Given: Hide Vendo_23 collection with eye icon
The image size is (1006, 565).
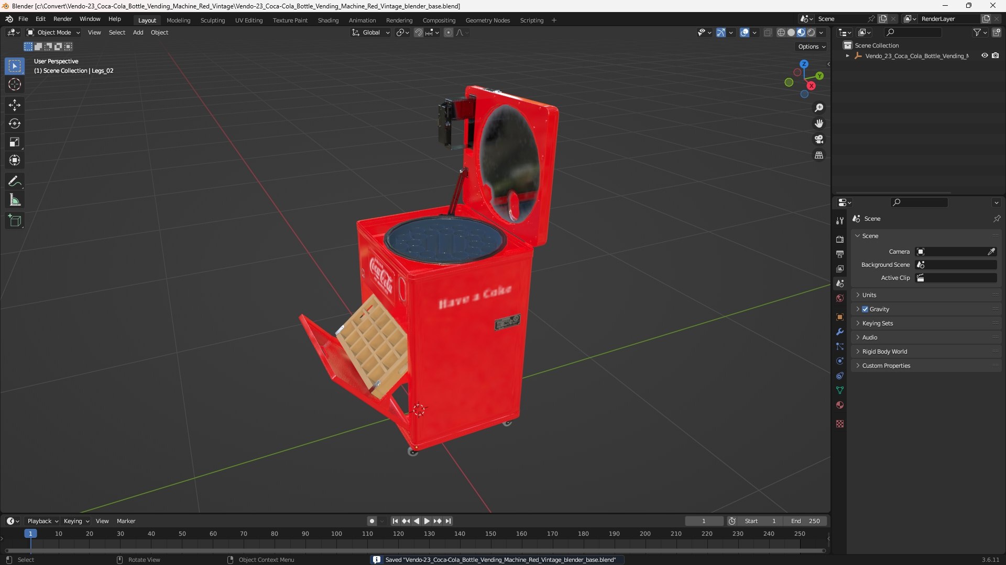Looking at the screenshot, I should coord(985,55).
